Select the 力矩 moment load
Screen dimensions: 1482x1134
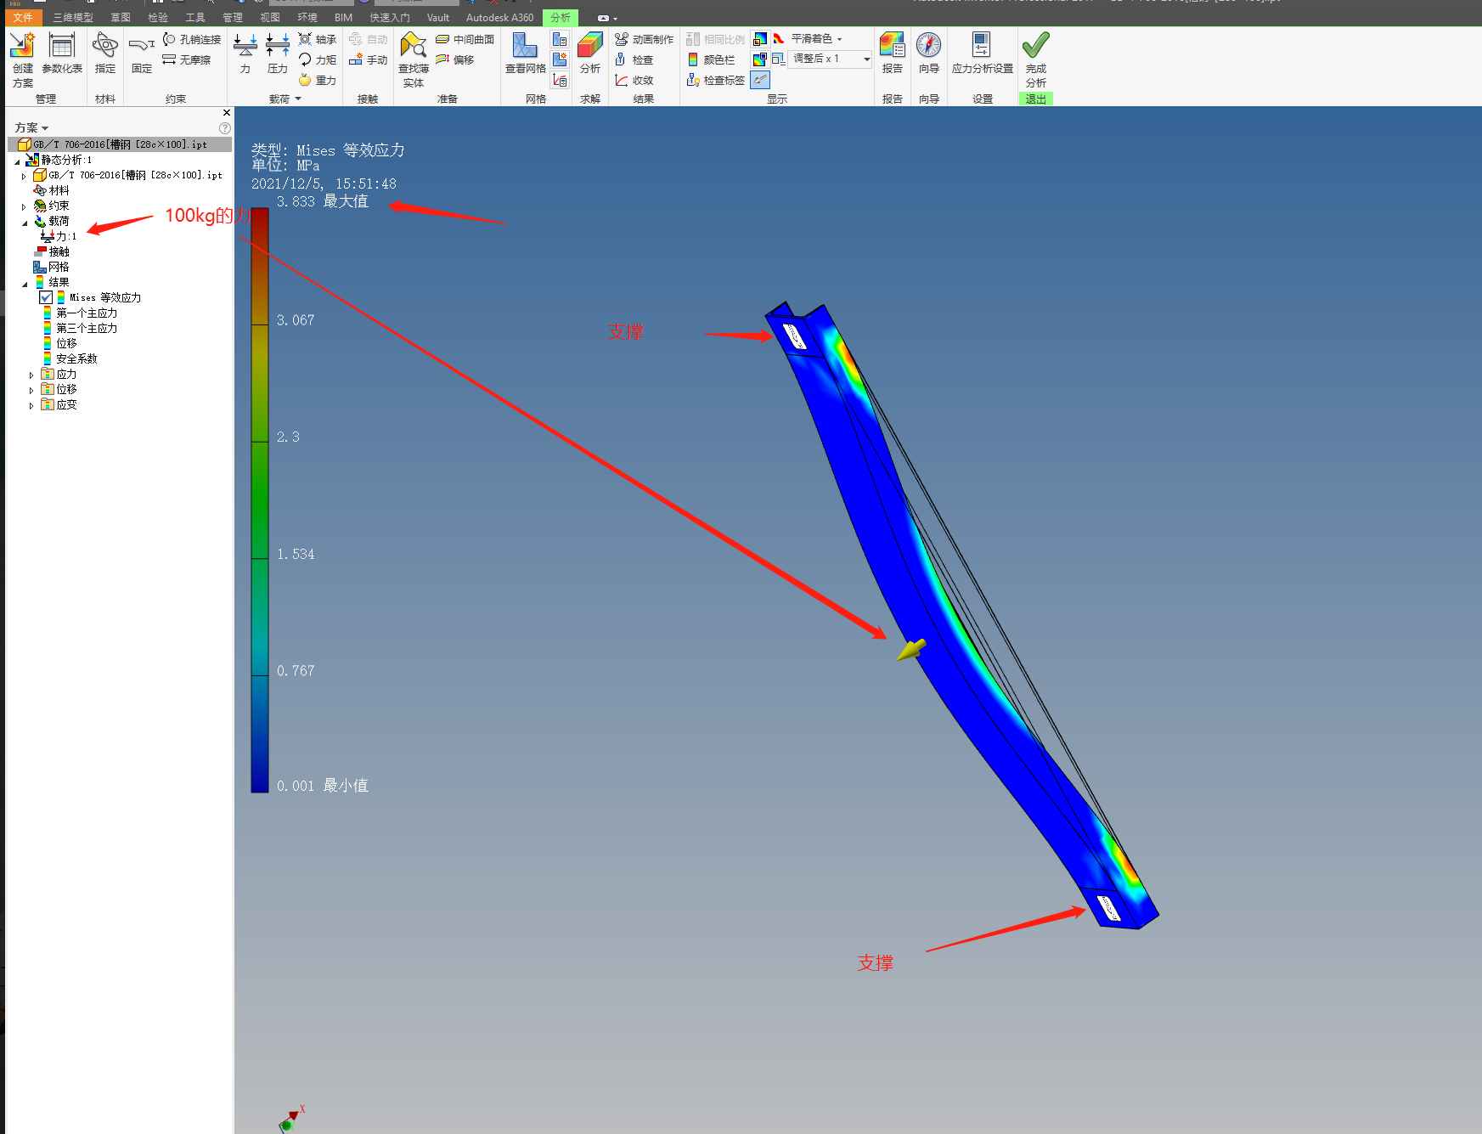(318, 59)
